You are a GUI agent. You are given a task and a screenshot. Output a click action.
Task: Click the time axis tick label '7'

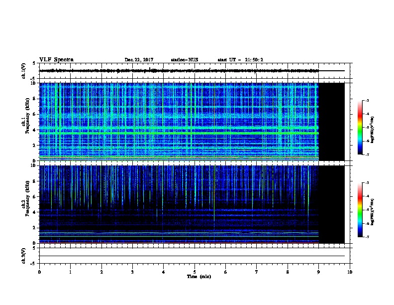257,272
